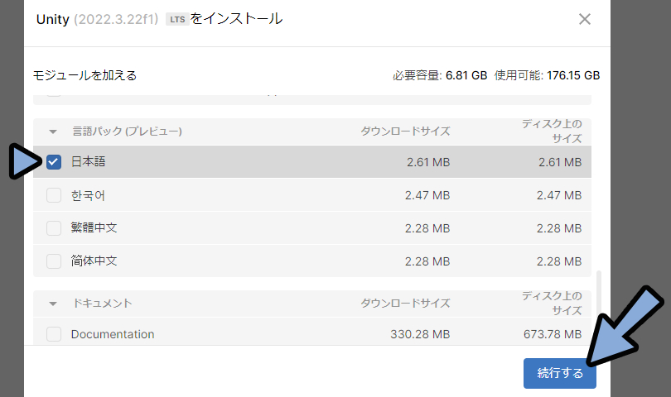The height and width of the screenshot is (397, 671).
Task: Collapse the 言語パック (プレビュー) section arrow
Action: coord(53,132)
